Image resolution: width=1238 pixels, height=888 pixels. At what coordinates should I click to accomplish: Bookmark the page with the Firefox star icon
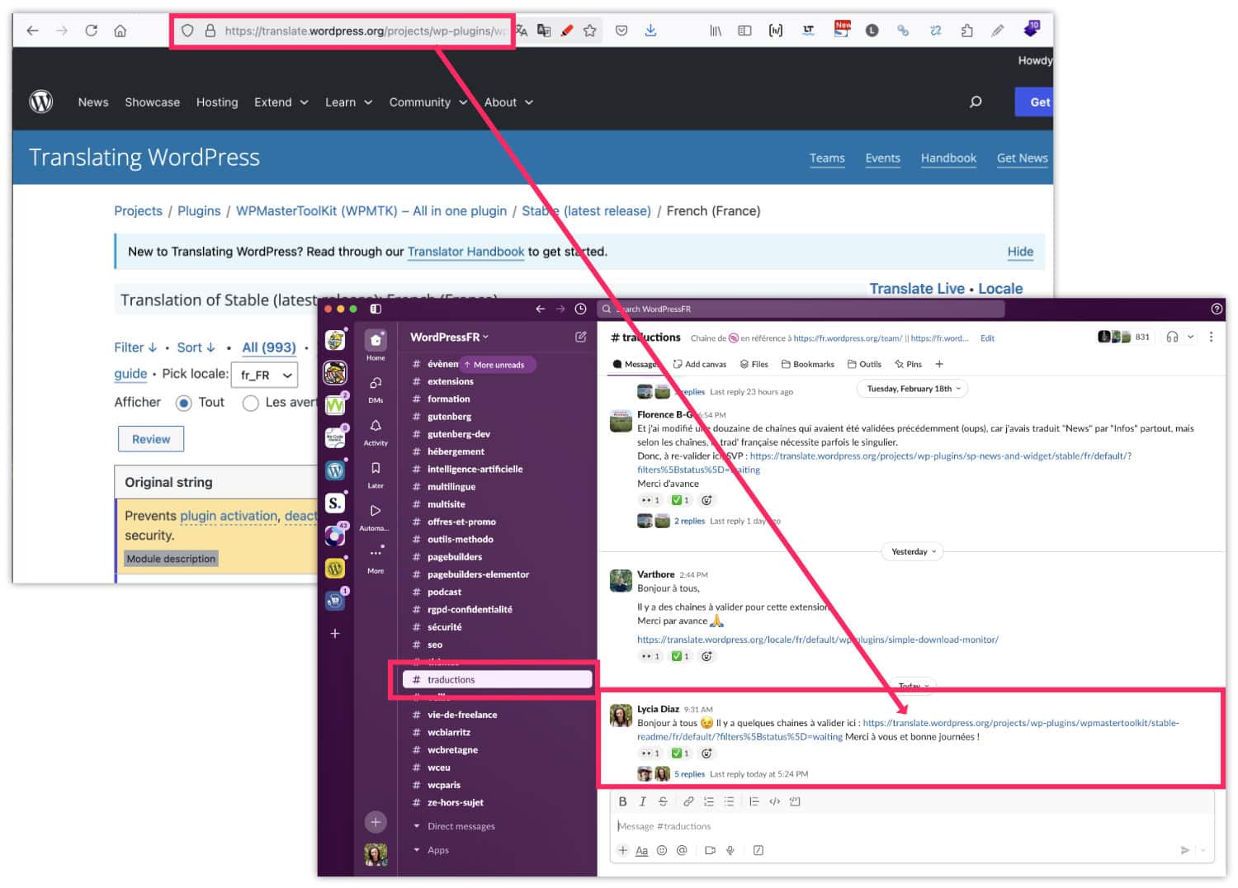pos(589,31)
